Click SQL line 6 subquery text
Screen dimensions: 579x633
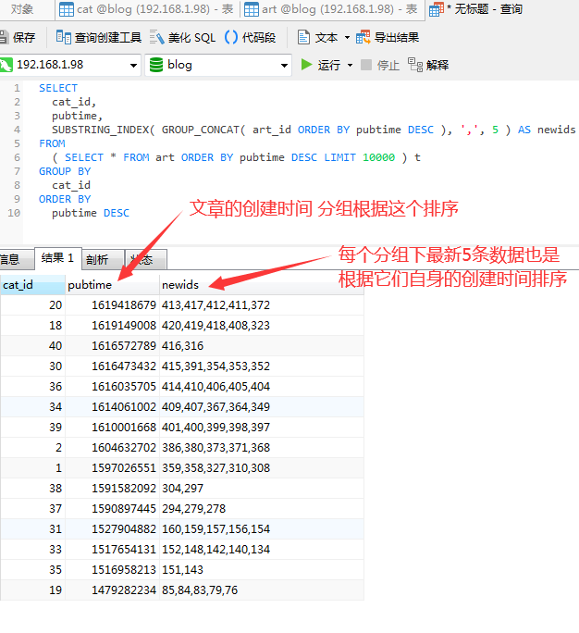coord(237,157)
